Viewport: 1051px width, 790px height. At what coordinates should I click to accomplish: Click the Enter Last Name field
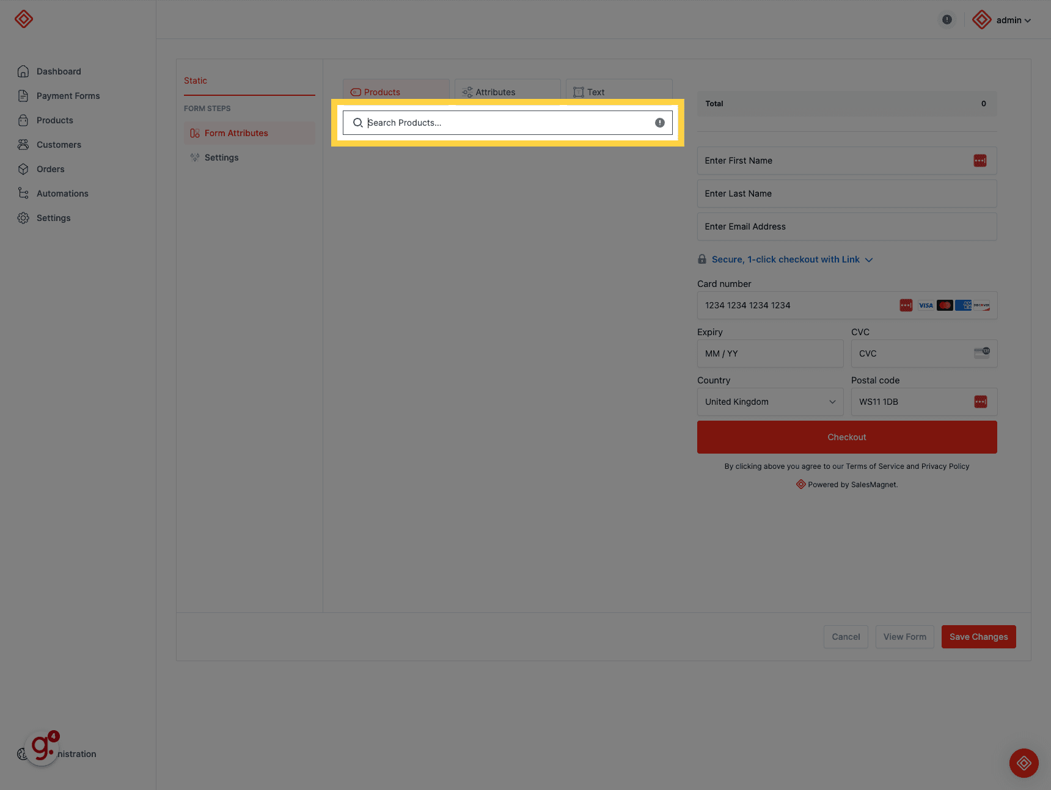point(847,194)
